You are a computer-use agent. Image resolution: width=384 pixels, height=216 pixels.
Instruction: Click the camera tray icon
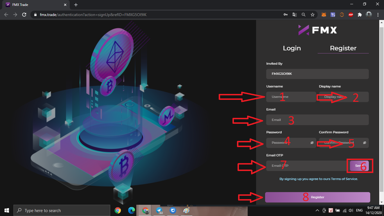point(324,210)
